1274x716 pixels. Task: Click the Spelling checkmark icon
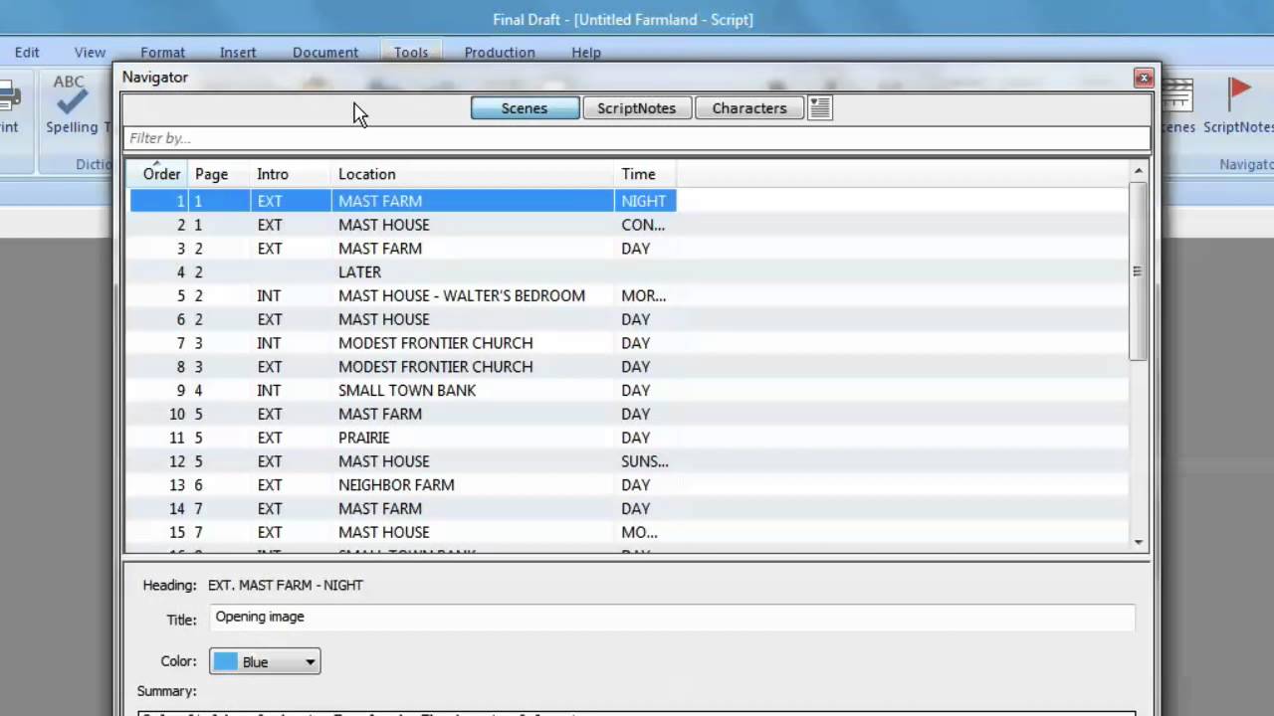click(x=72, y=101)
